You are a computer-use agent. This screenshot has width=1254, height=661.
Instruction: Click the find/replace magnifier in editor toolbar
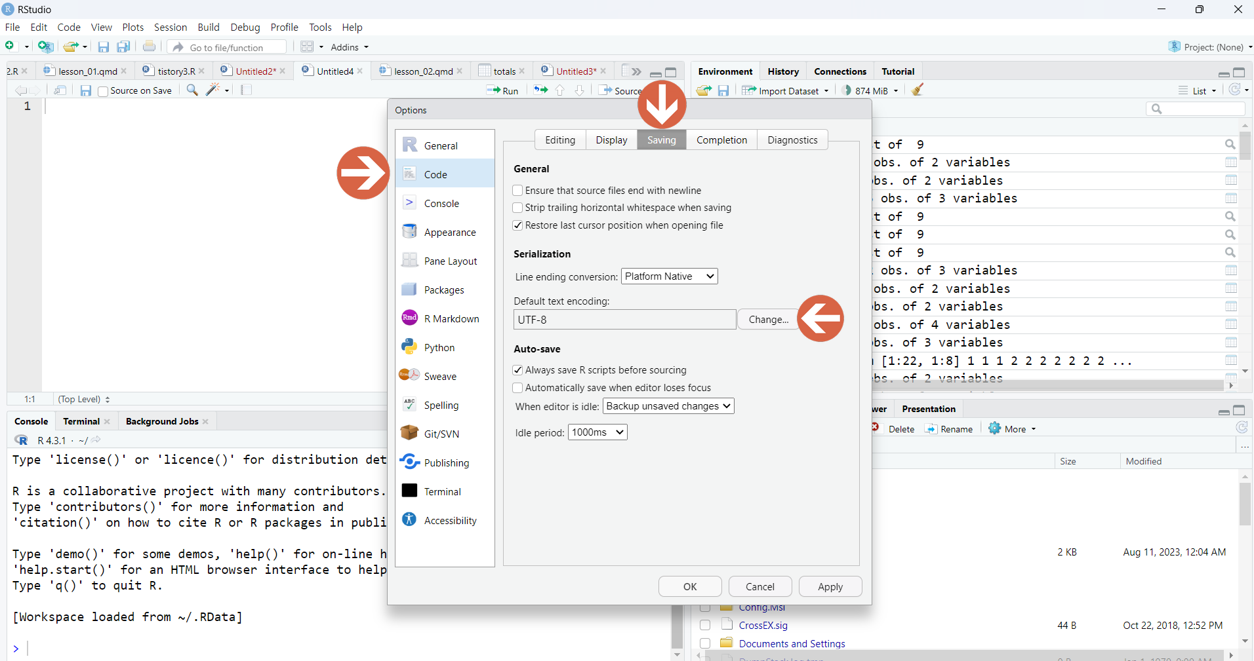click(192, 90)
